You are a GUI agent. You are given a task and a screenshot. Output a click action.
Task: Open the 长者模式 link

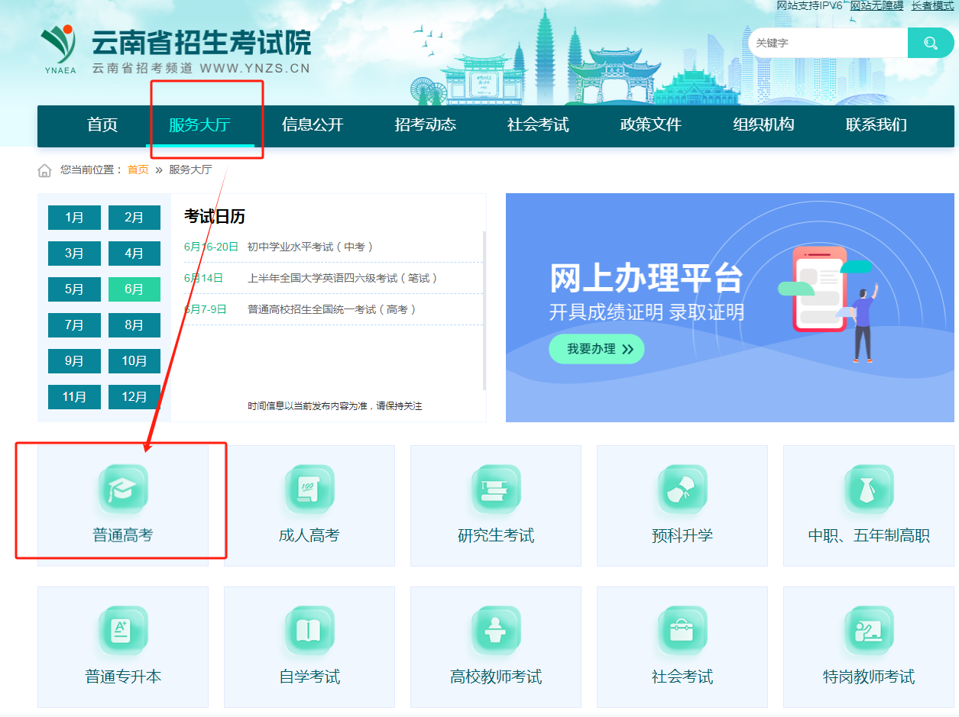932,5
